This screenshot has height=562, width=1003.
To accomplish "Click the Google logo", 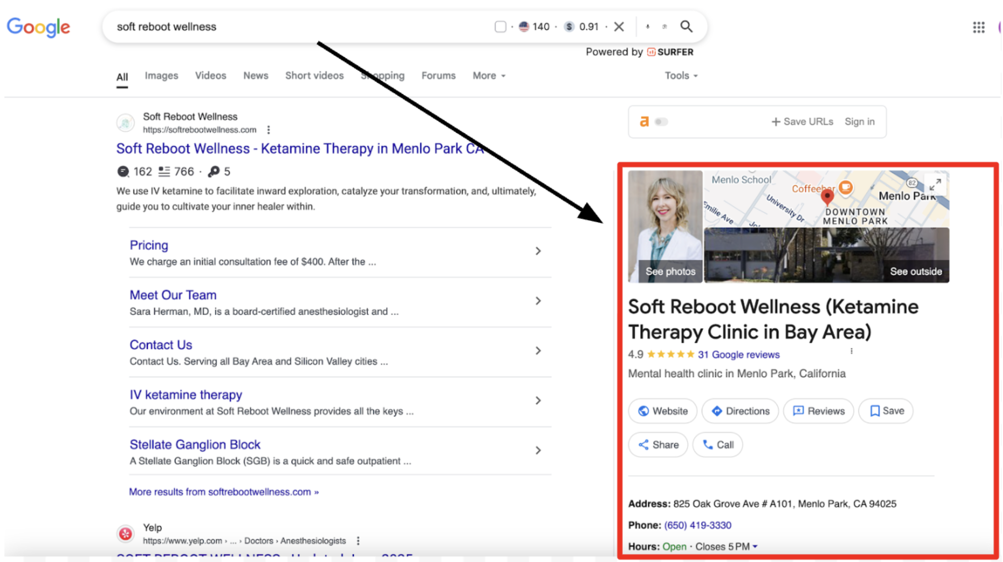I will tap(38, 27).
